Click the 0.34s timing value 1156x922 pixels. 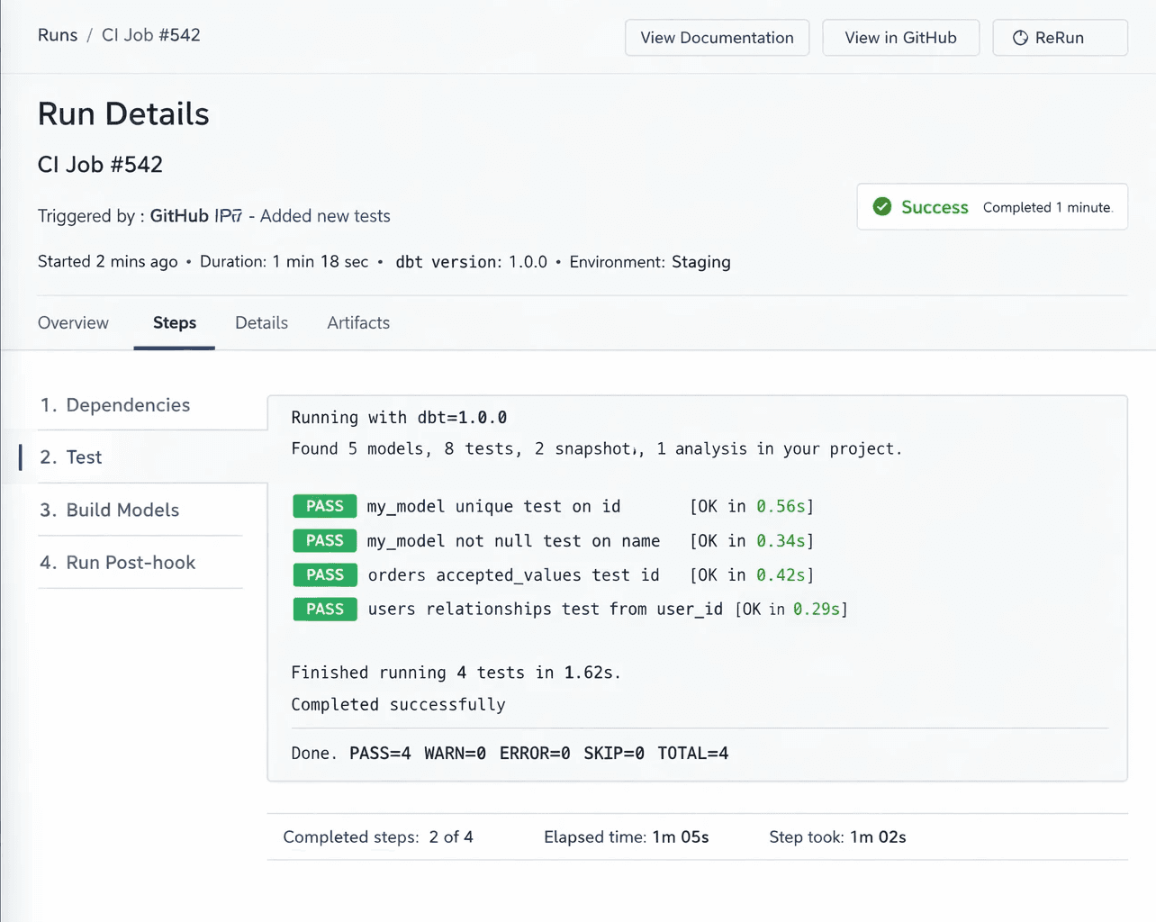pos(781,540)
